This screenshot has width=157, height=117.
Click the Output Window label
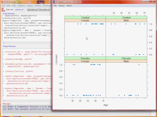9,46
